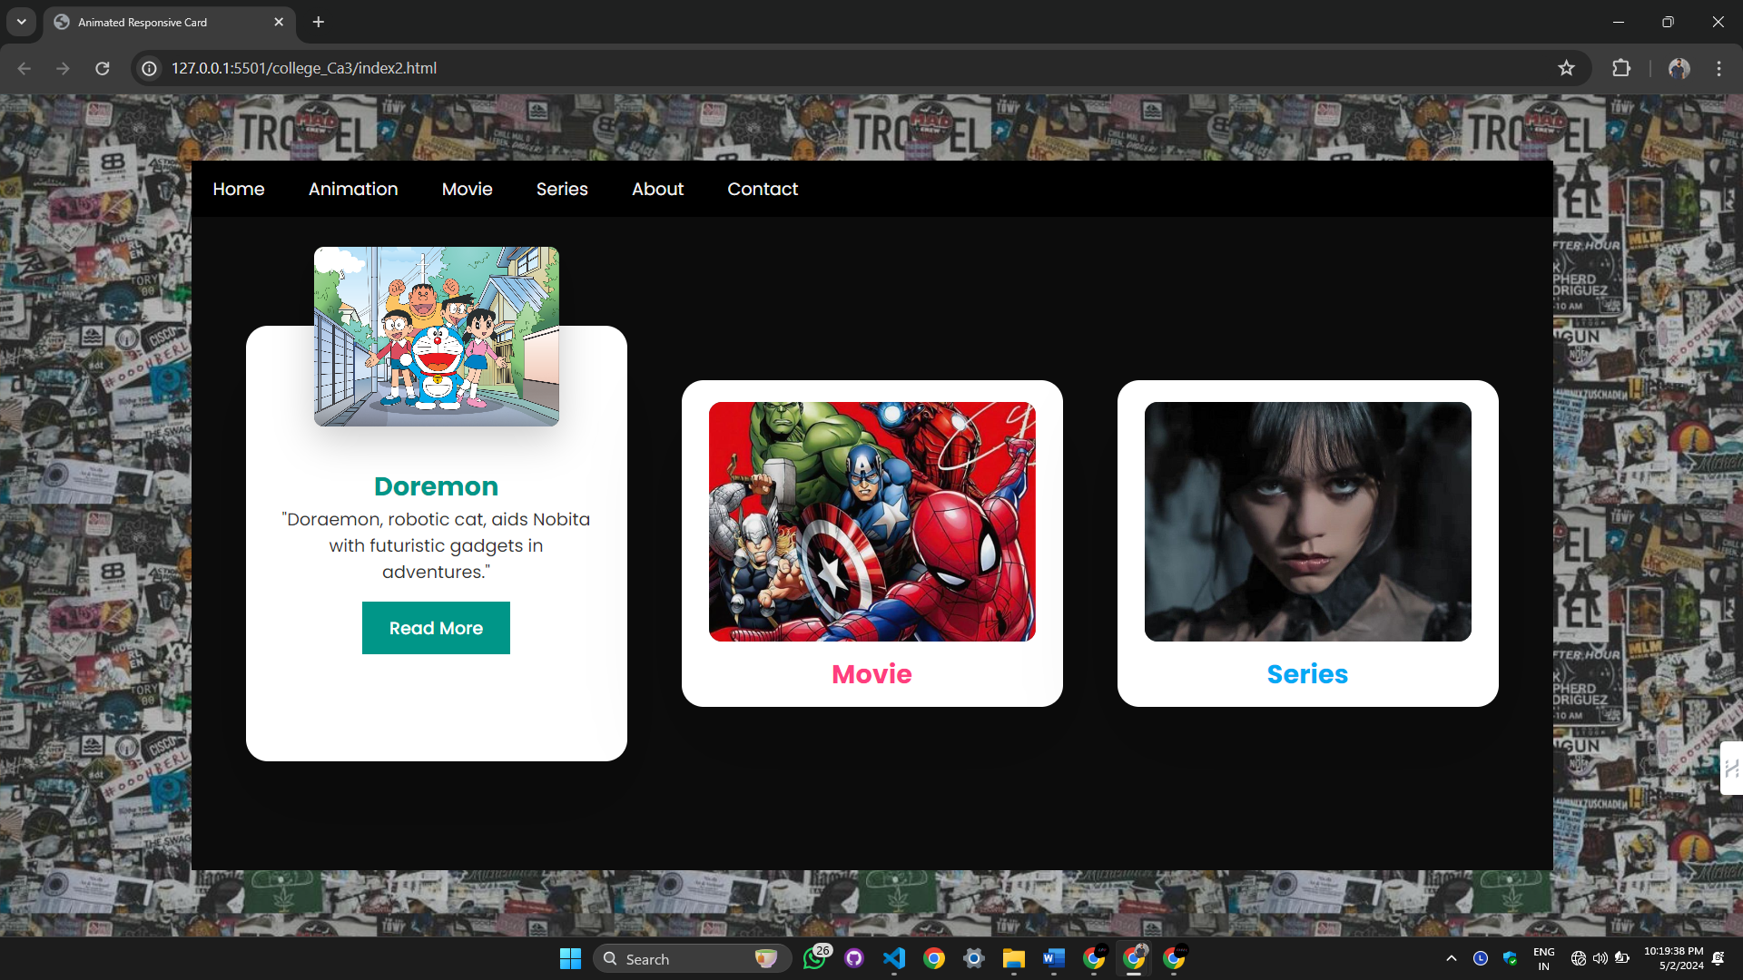View site information icon

pos(150,68)
